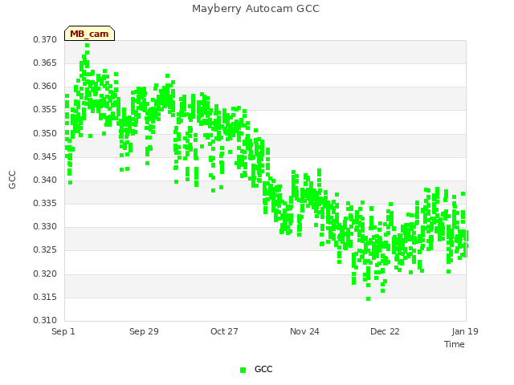514x385 pixels.
Task: Click the 0.350 y-axis value
Action: pyautogui.click(x=45, y=134)
